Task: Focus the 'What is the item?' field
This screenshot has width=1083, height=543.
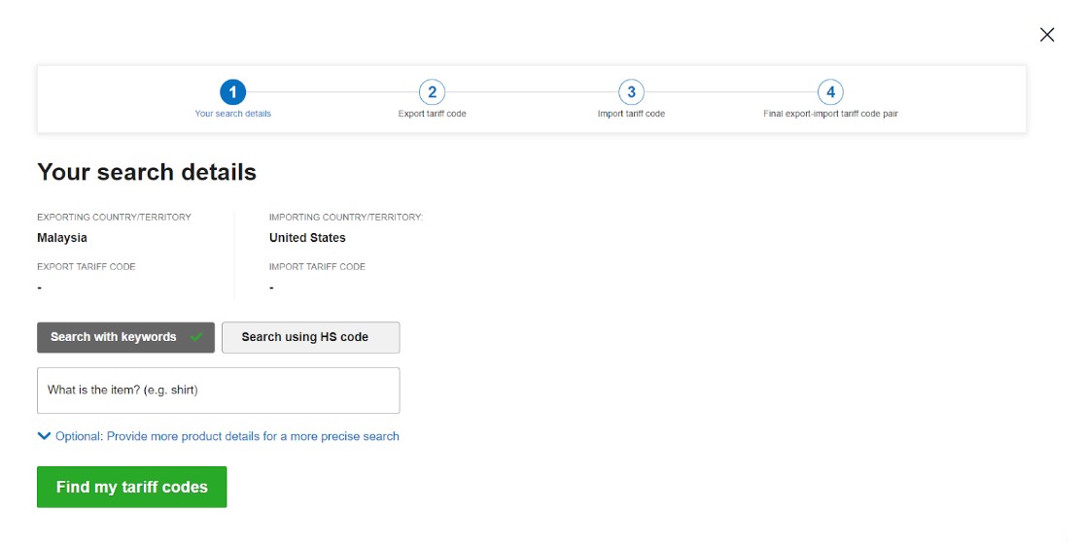Action: coord(219,390)
